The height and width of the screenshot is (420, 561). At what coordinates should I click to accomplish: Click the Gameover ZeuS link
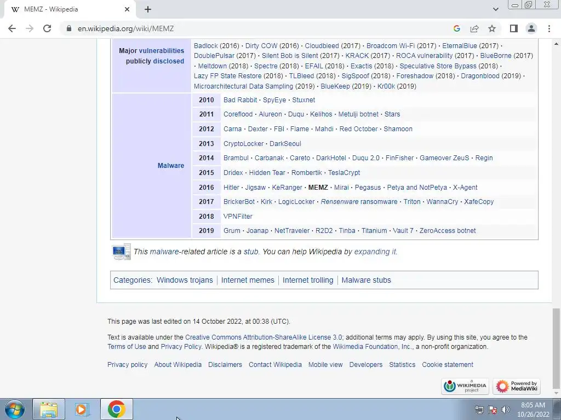(x=444, y=158)
